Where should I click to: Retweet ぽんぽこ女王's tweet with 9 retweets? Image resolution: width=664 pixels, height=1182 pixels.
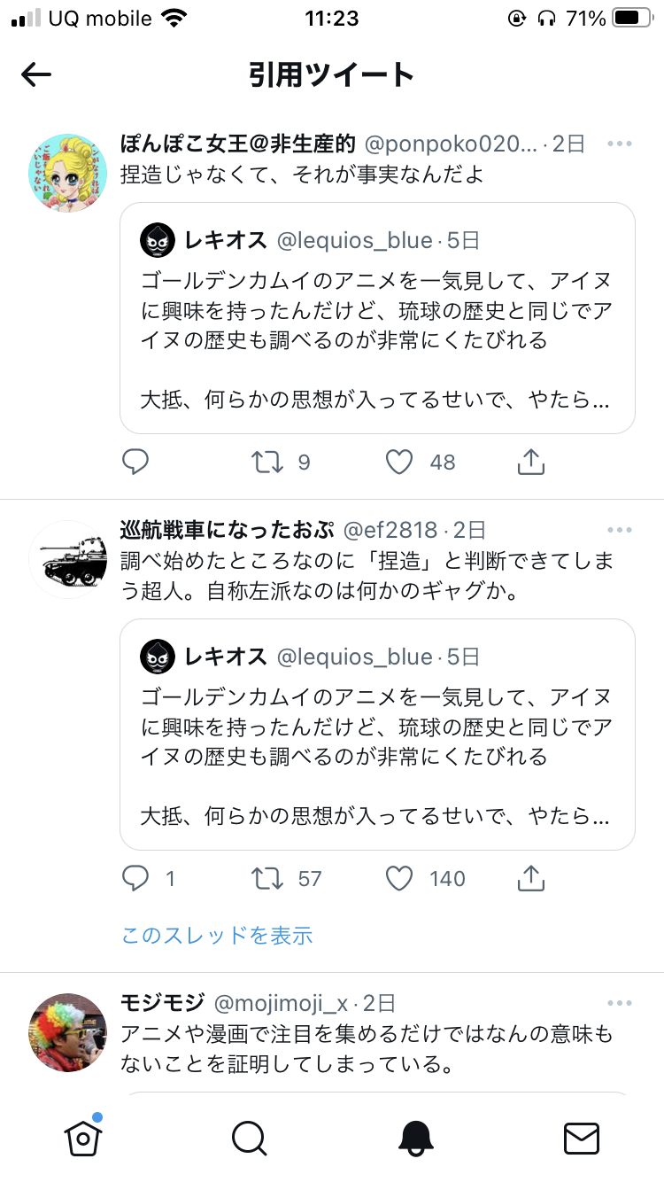pyautogui.click(x=267, y=462)
